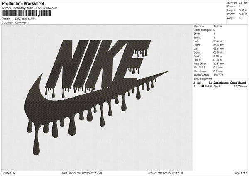Viewport: 249px width, 176px height.
Task: Click the black thread color swatch
Action: coord(203,86)
